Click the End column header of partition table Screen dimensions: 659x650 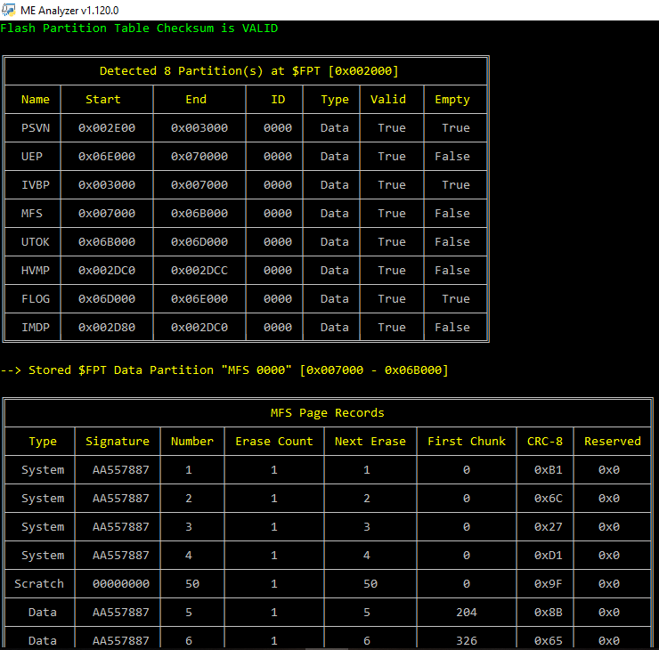point(196,99)
